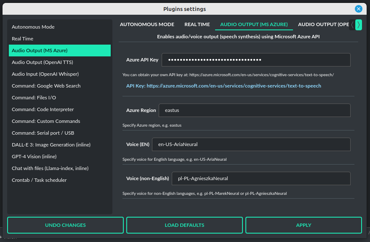This screenshot has height=242, width=370.
Task: Click the Apply button
Action: (303, 225)
